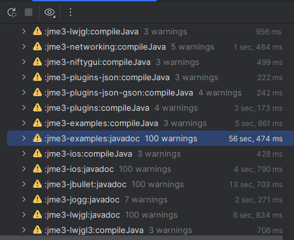Click the '956 ms' duration value
Image resolution: width=294 pixels, height=240 pixels.
(x=269, y=32)
